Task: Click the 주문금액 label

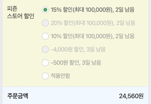Action: pos(18,96)
